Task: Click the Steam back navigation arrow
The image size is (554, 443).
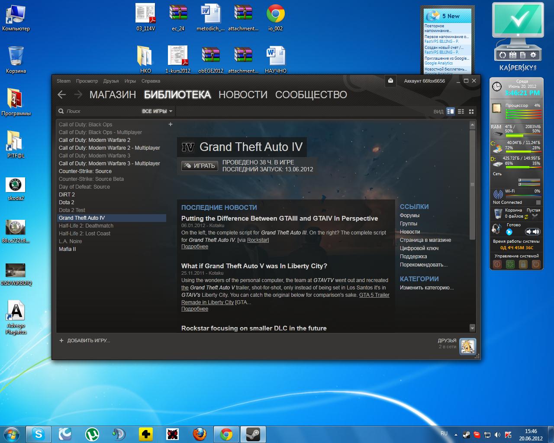Action: click(62, 95)
